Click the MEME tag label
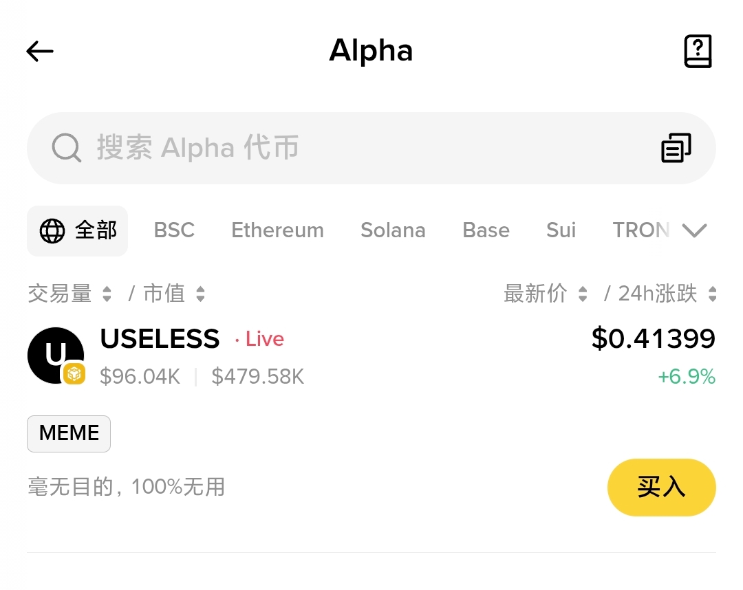743x590 pixels. [69, 433]
